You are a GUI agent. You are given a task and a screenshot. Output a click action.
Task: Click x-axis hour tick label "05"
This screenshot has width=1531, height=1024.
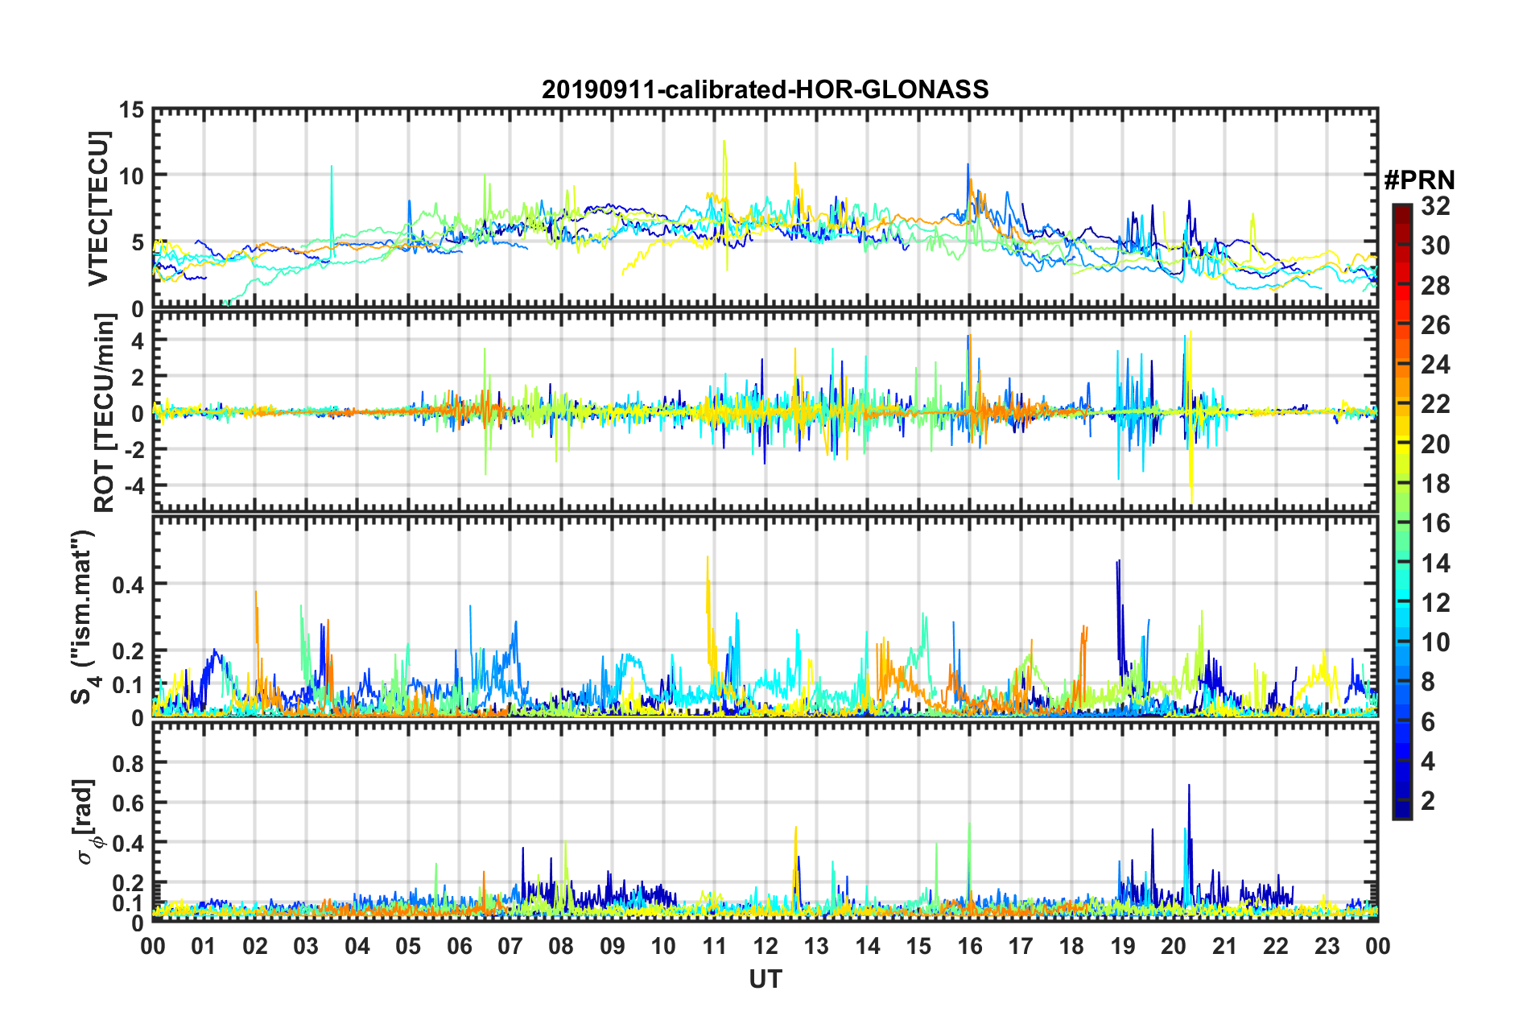point(408,946)
